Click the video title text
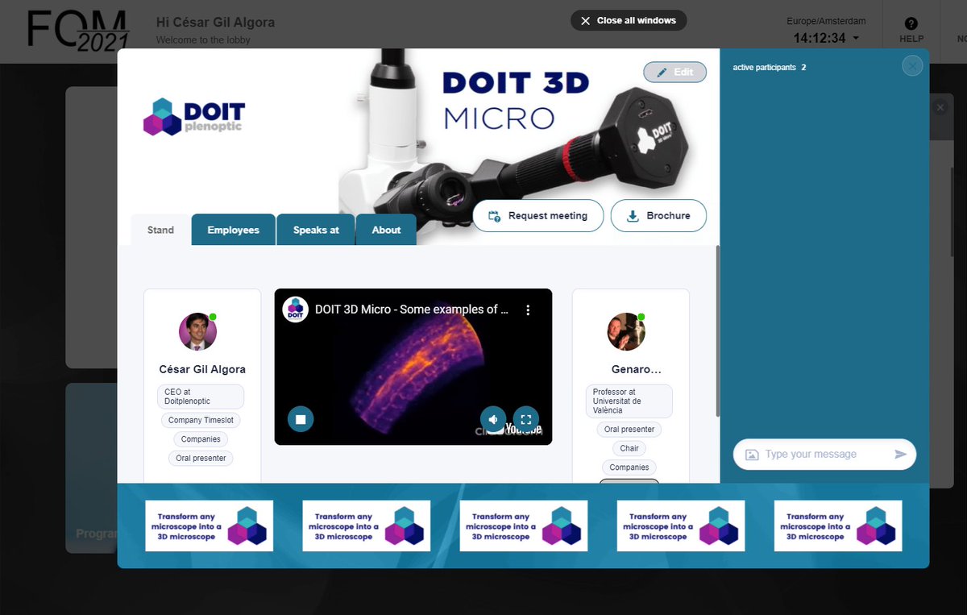967x615 pixels. coord(412,310)
